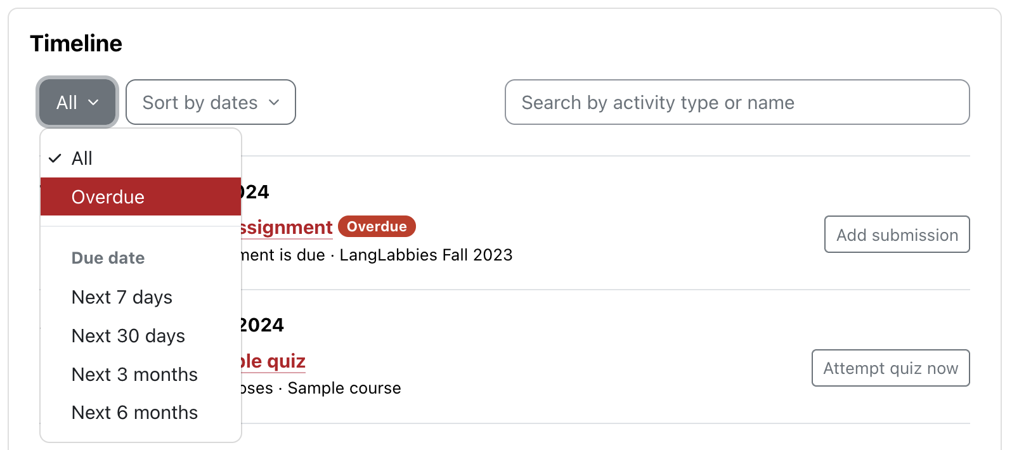Click the chevron arrow on the All filter
This screenshot has height=450, width=1012.
click(x=93, y=102)
